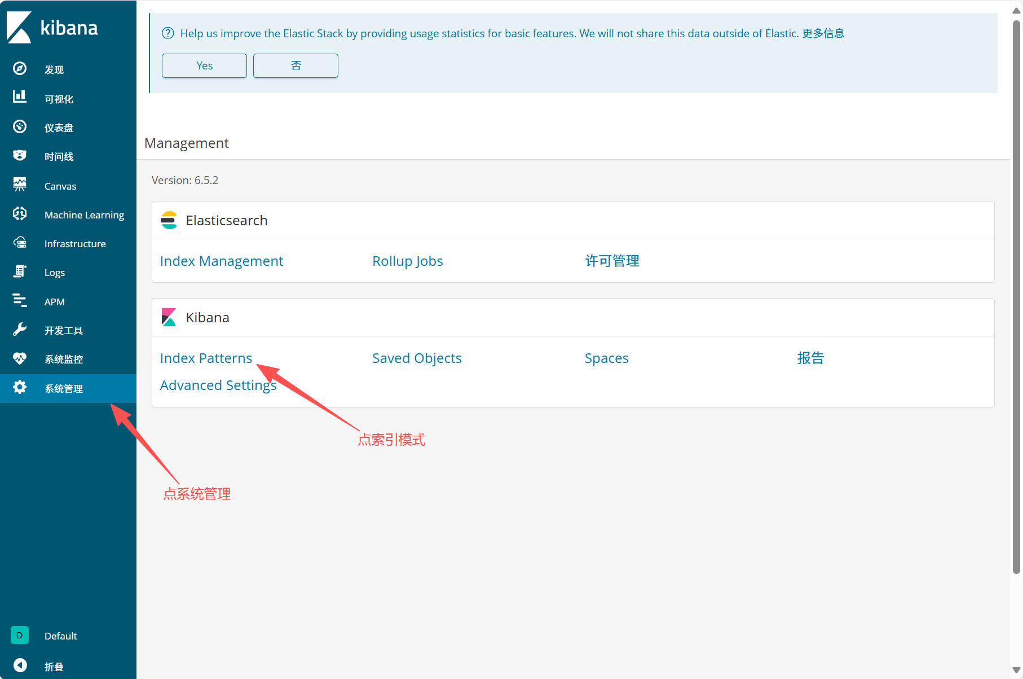This screenshot has width=1023, height=679.
Task: Open the Dev Tools wrench icon
Action: [x=20, y=329]
